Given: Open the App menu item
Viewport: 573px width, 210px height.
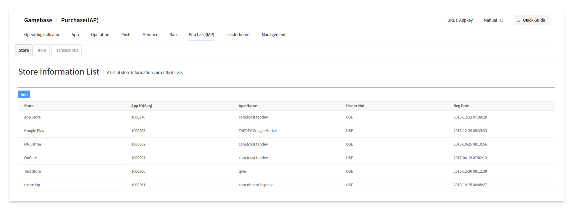Looking at the screenshot, I should coord(75,35).
